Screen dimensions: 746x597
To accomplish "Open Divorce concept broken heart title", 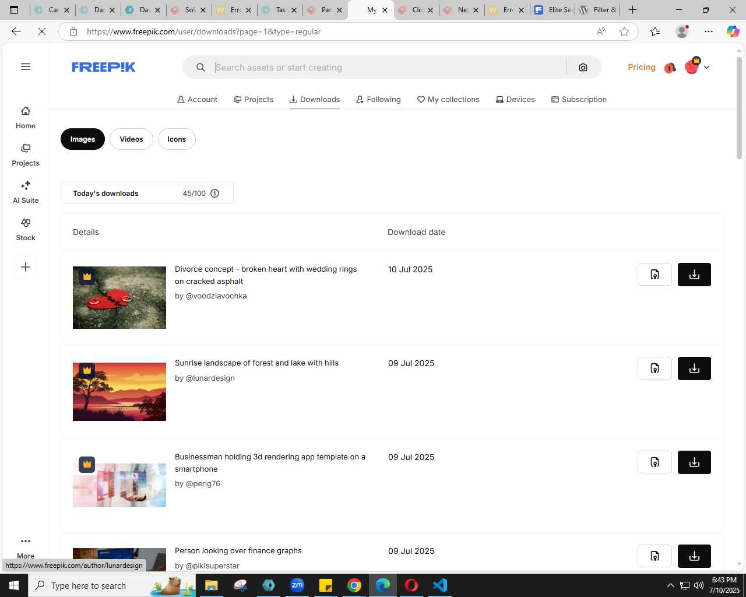I will point(266,275).
